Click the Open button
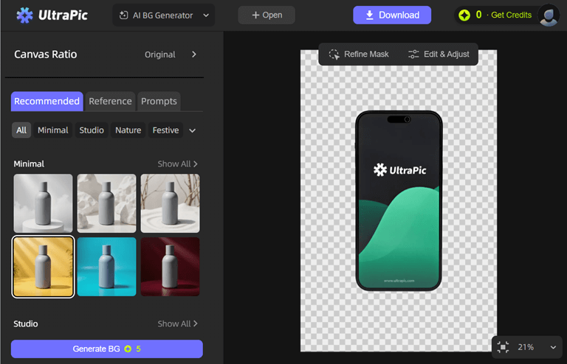The height and width of the screenshot is (364, 567). (x=267, y=15)
